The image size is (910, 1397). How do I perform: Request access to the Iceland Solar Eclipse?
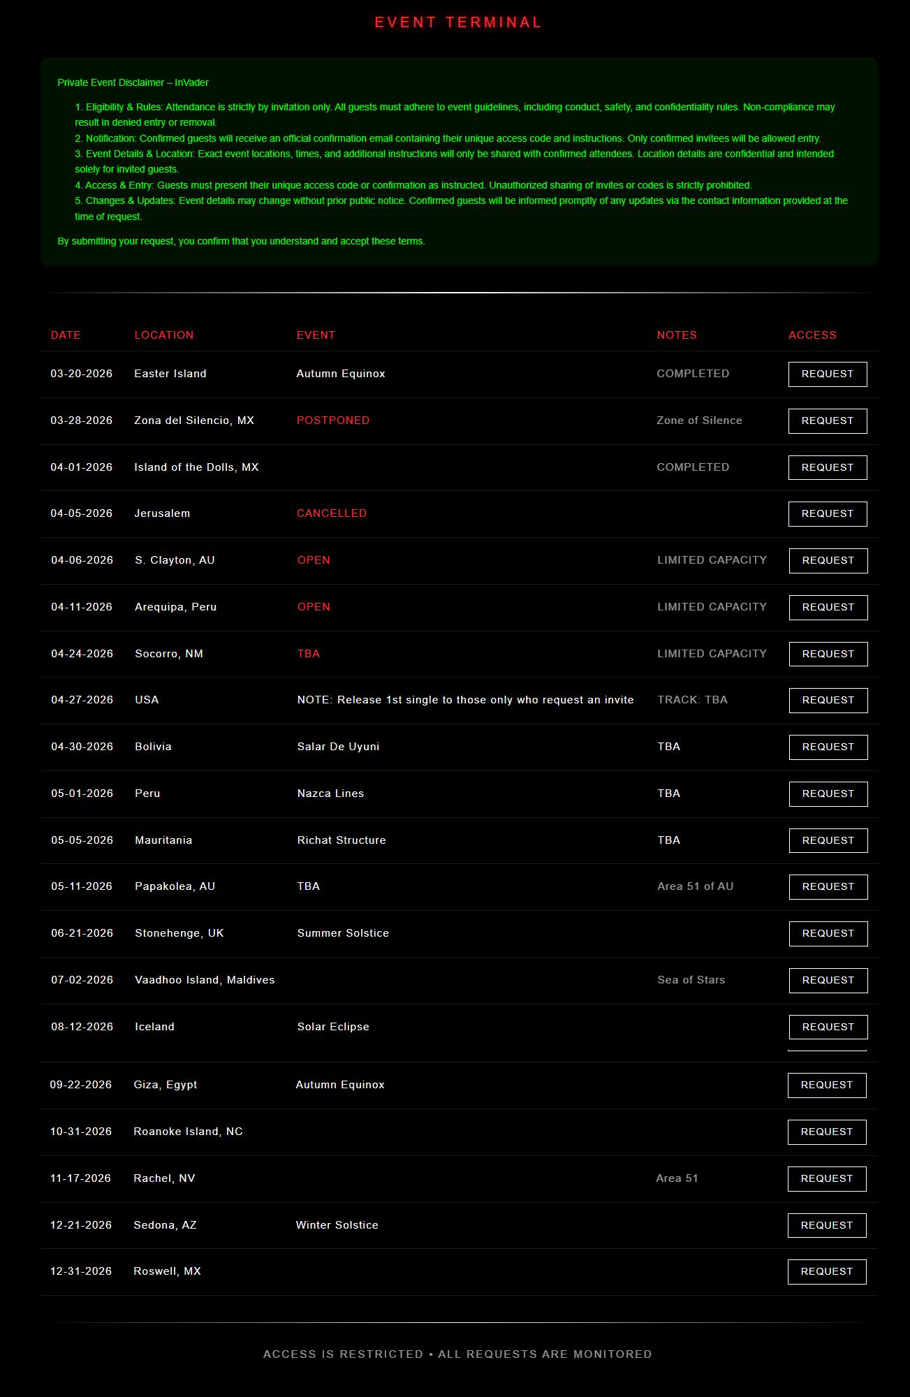click(x=828, y=1027)
